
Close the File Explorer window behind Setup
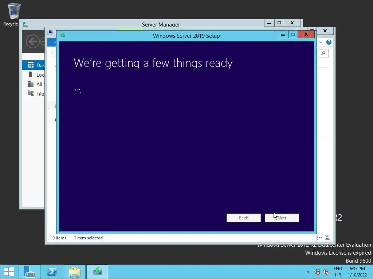[325, 31]
